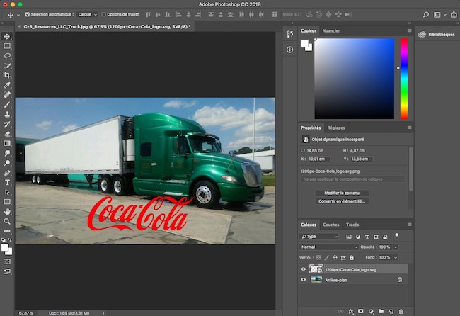
Task: Select the Gradient tool
Action: coord(7,143)
